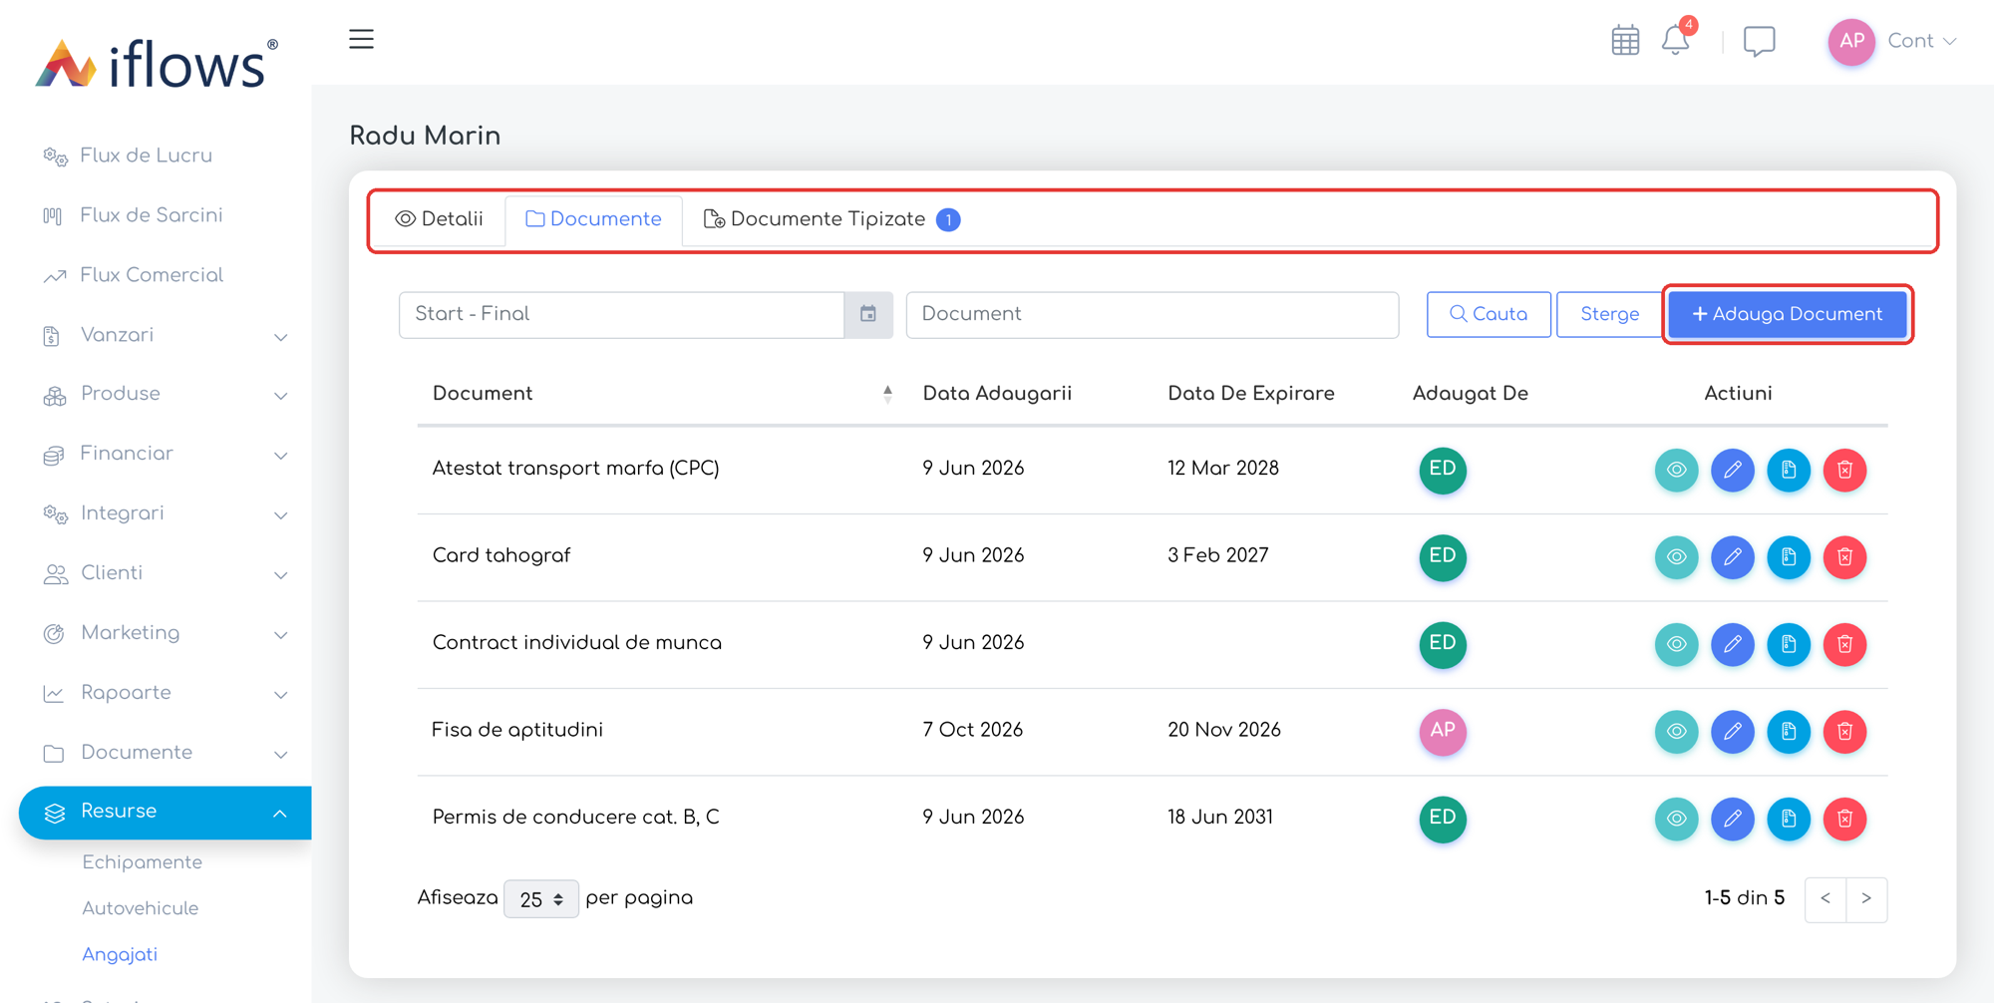This screenshot has height=1003, width=1994.
Task: Delete the Card tahograf document
Action: click(1844, 556)
